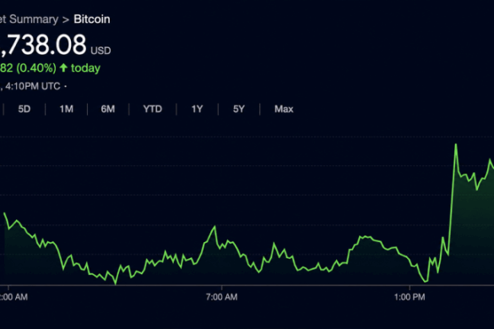Click the 4:10PM UTC timestamp
Viewport: 494px width, 329px height.
click(32, 86)
